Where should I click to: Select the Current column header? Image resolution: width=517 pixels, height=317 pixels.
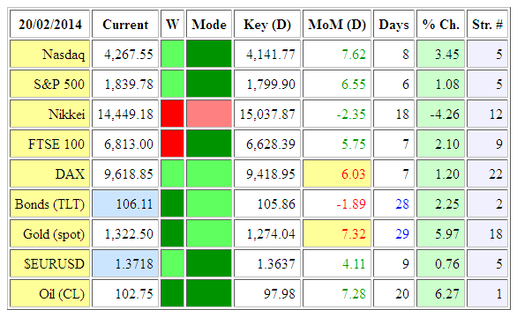[125, 24]
